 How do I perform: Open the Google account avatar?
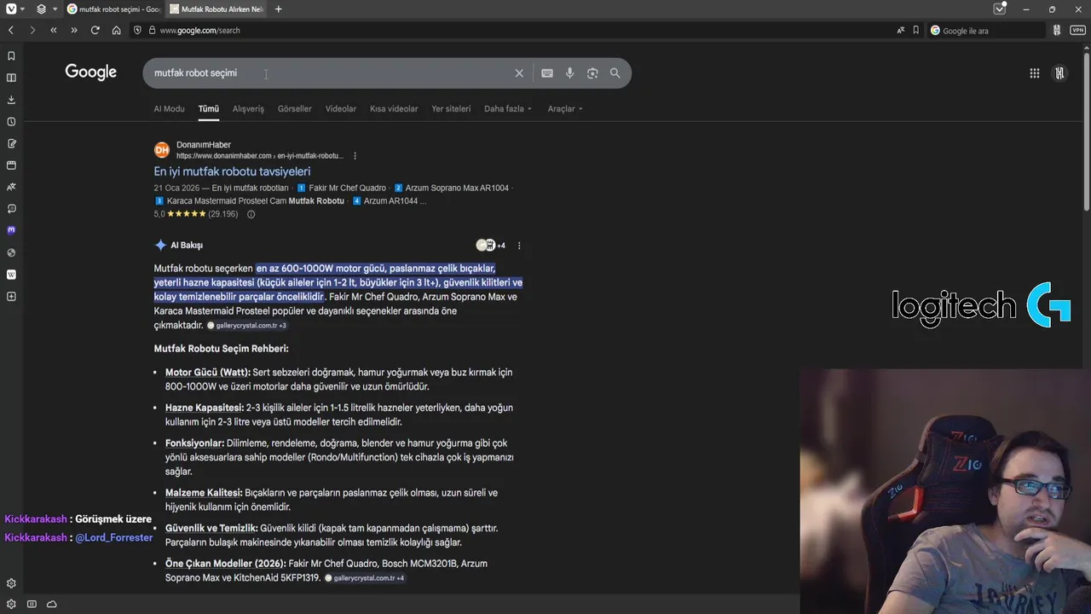coord(1059,73)
